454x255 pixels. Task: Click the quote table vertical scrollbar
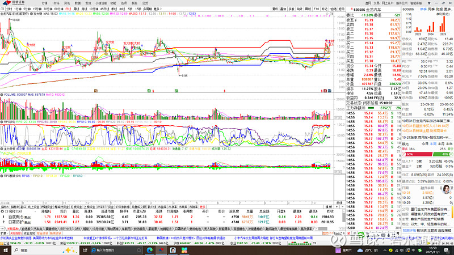click(x=344, y=216)
